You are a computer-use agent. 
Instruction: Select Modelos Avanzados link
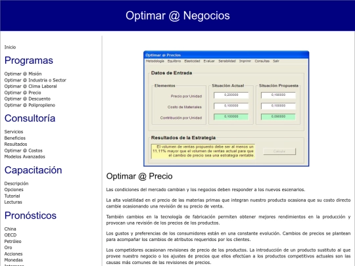25,156
